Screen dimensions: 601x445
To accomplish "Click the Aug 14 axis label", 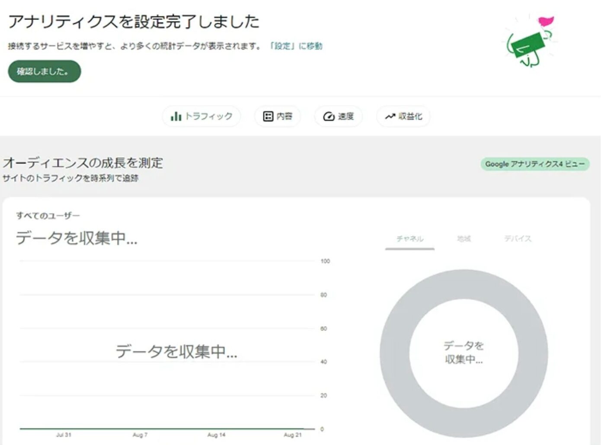I will coord(216,435).
